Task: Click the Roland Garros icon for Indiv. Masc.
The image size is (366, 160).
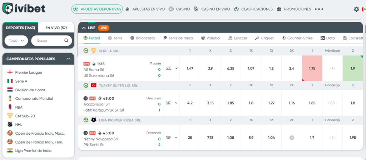Action: (x=10, y=133)
